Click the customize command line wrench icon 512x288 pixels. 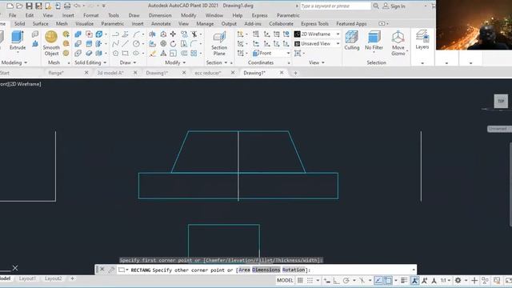pos(111,270)
